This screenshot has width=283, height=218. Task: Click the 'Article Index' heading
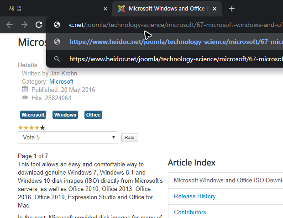pos(192,163)
